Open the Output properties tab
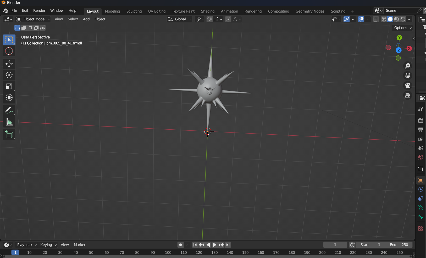The width and height of the screenshot is (426, 258). [x=421, y=130]
